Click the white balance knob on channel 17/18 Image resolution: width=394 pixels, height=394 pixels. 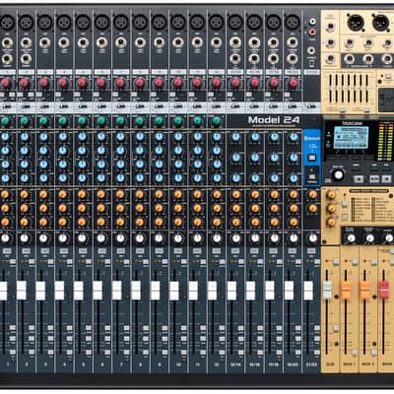(274, 238)
